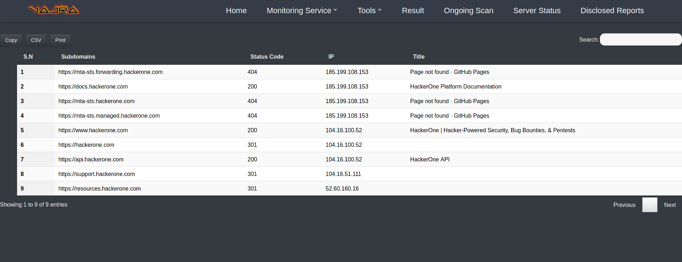Select https://support.hackerone.com subdomain

coord(97,174)
